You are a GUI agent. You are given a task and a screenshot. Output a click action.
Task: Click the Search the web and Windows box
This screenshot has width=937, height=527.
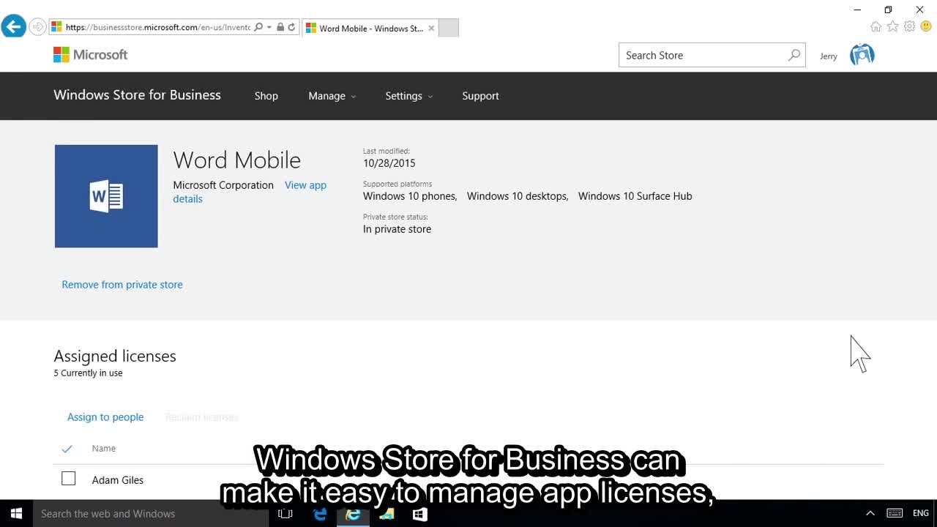[151, 514]
